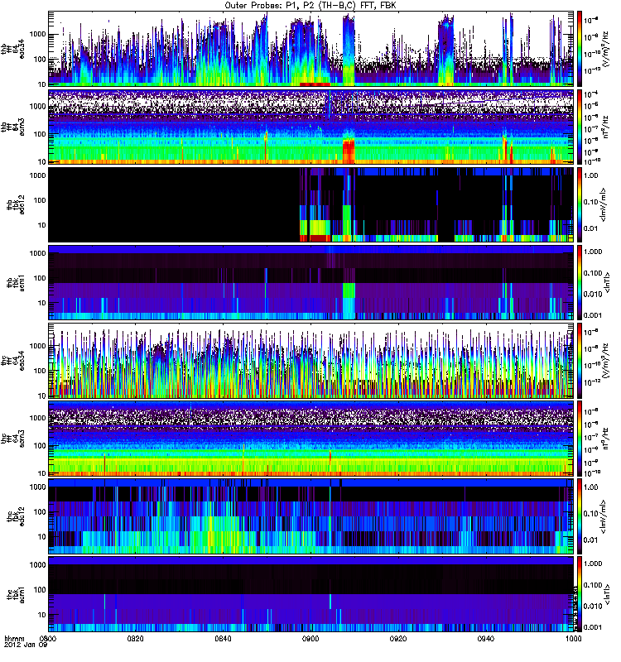
Task: Select the color bar beside thc fff eac34 panel
Action: click(x=580, y=361)
